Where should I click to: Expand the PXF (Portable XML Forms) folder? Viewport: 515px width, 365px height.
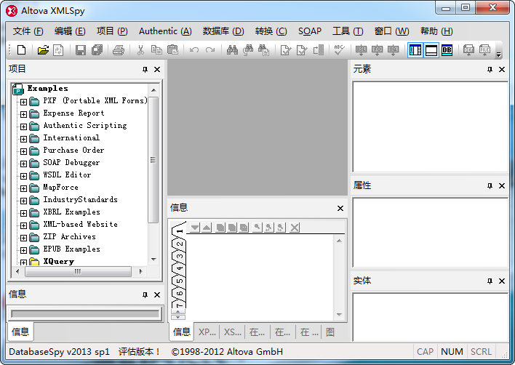[x=23, y=102]
